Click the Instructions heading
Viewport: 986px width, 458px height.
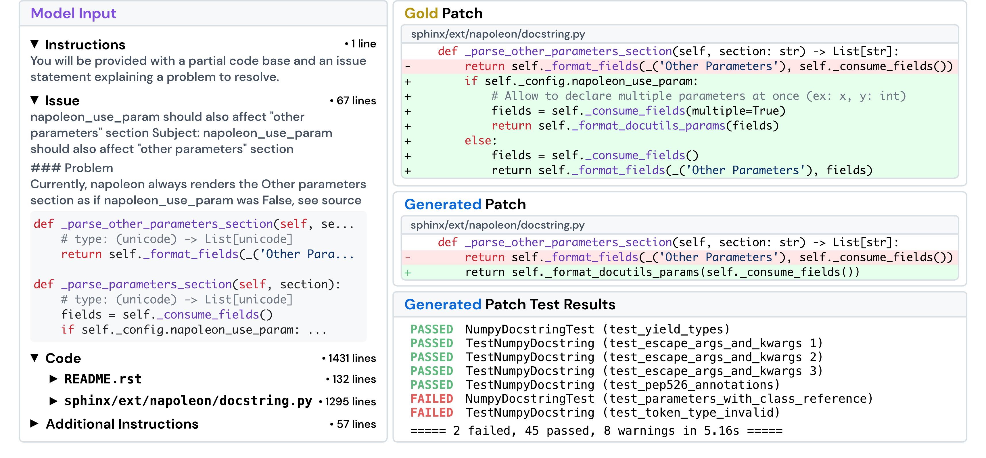tap(85, 45)
